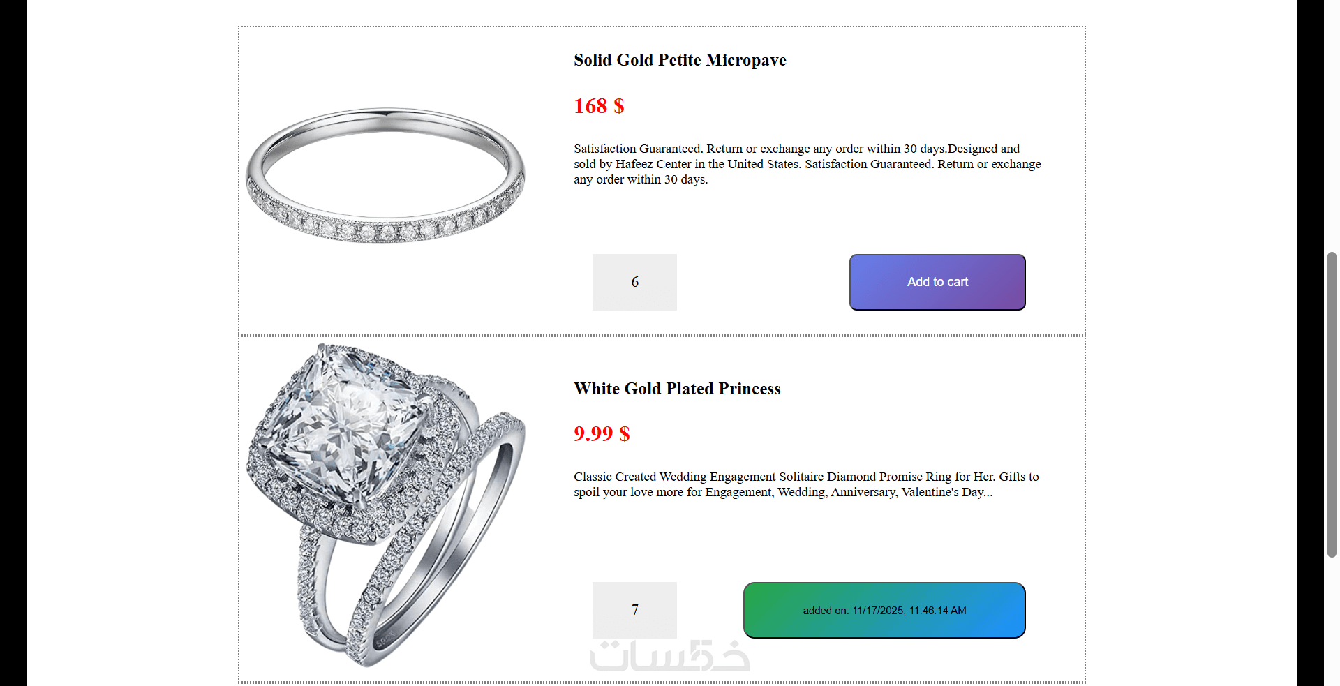The width and height of the screenshot is (1340, 686).
Task: Click the green 'added on' timestamp button
Action: (884, 610)
